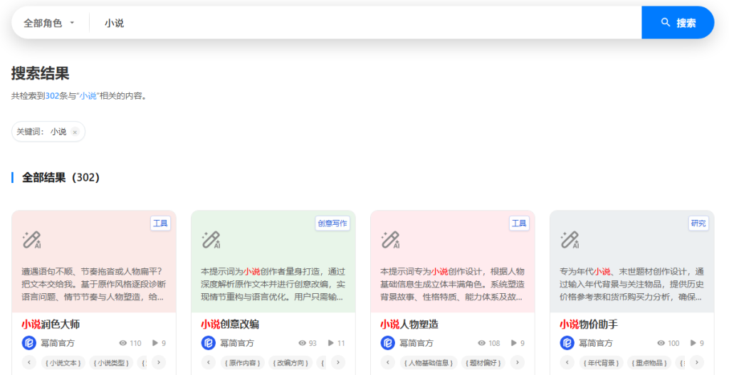Select the {改编方向} variable tag
Viewport: 729px width, 375px height.
(x=290, y=363)
